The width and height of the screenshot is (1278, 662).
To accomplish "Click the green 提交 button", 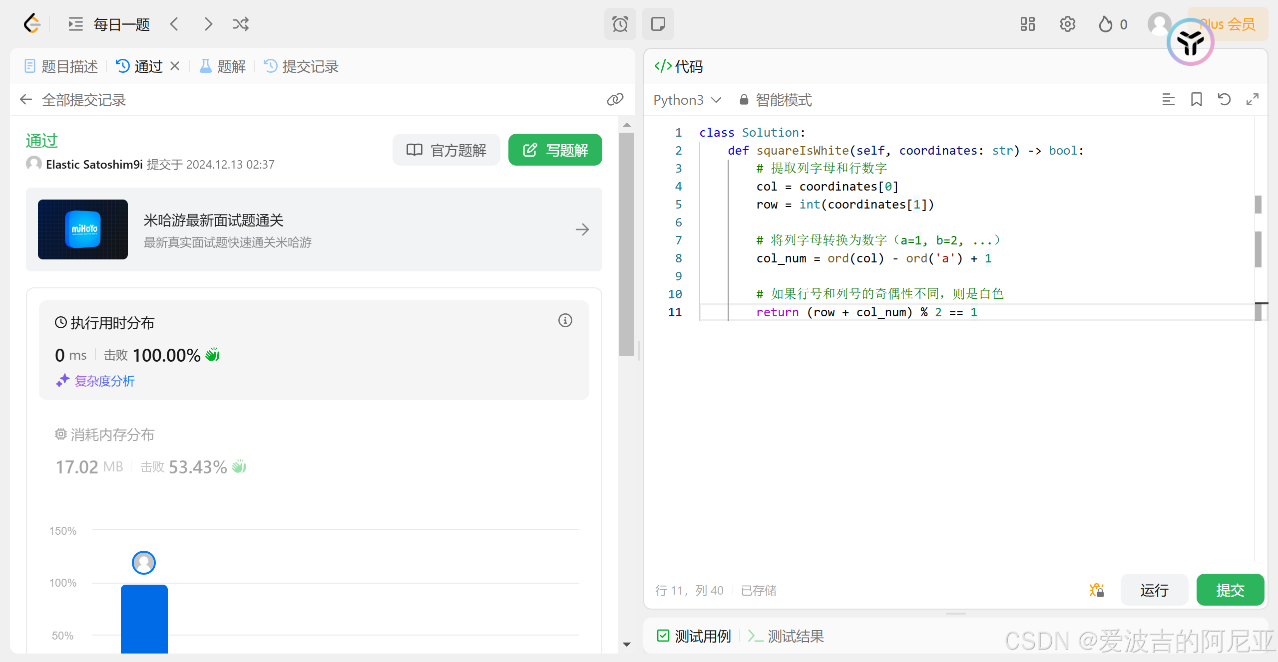I will pos(1230,590).
